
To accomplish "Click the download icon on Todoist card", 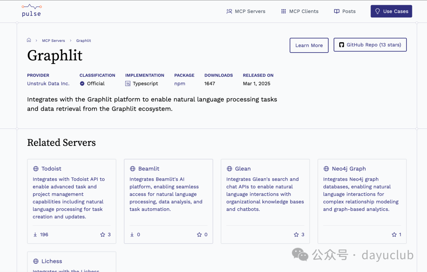I will [x=35, y=234].
